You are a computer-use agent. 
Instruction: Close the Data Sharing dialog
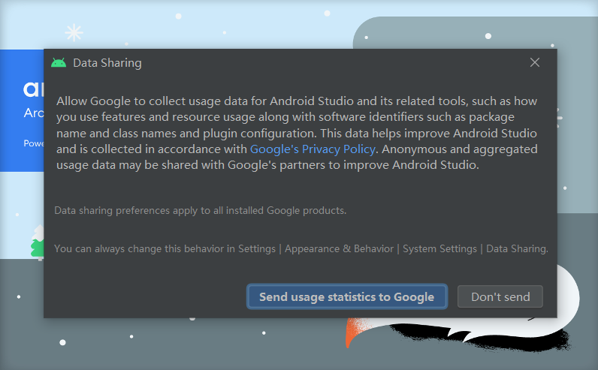click(x=535, y=63)
